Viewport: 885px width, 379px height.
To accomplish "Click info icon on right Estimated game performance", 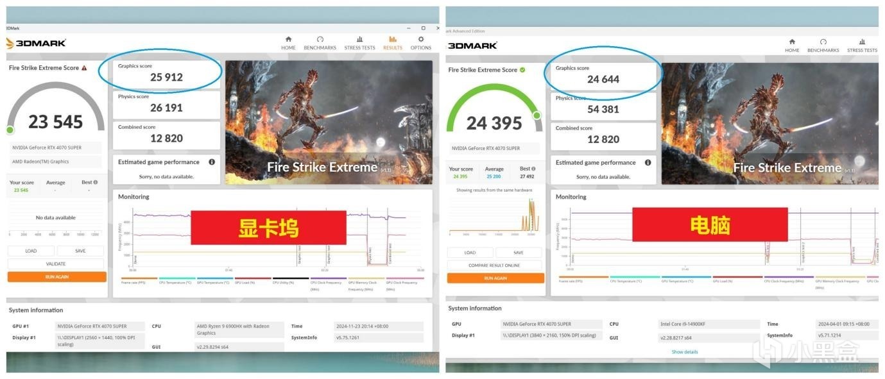I will coord(648,163).
